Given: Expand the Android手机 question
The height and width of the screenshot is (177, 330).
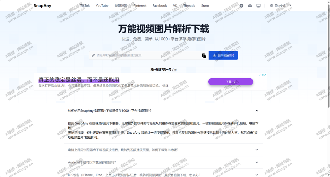Looking at the screenshot, I should pyautogui.click(x=163, y=162).
